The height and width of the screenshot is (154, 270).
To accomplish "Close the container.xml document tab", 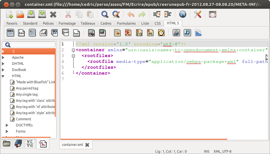I will [87, 145].
